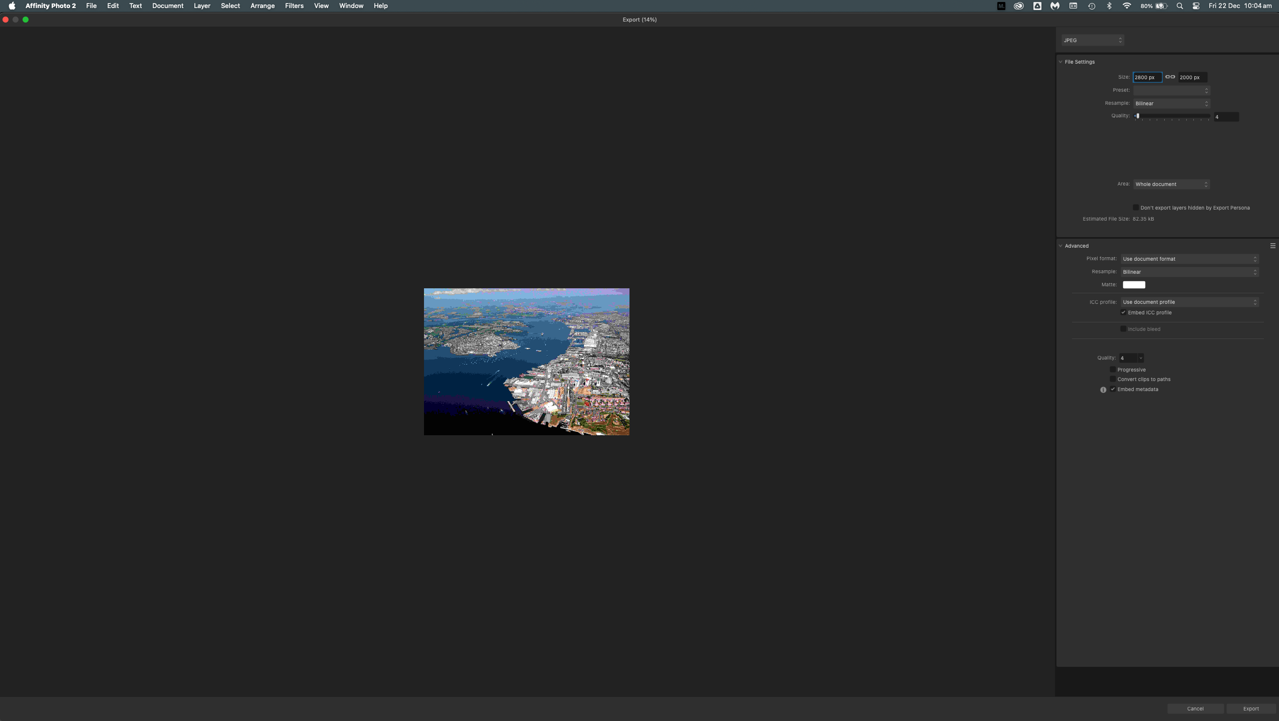Click the export preview image
Screen dimensions: 1279x721
pyautogui.click(x=526, y=362)
